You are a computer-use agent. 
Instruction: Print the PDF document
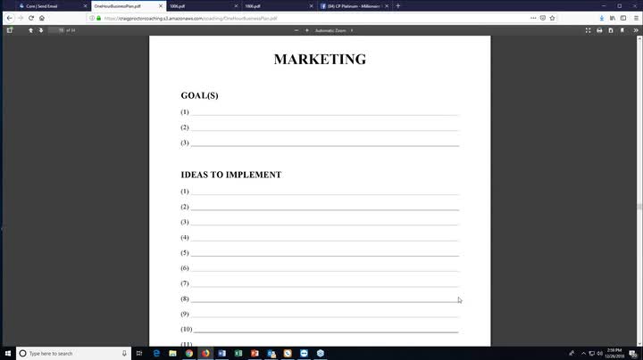click(x=599, y=30)
